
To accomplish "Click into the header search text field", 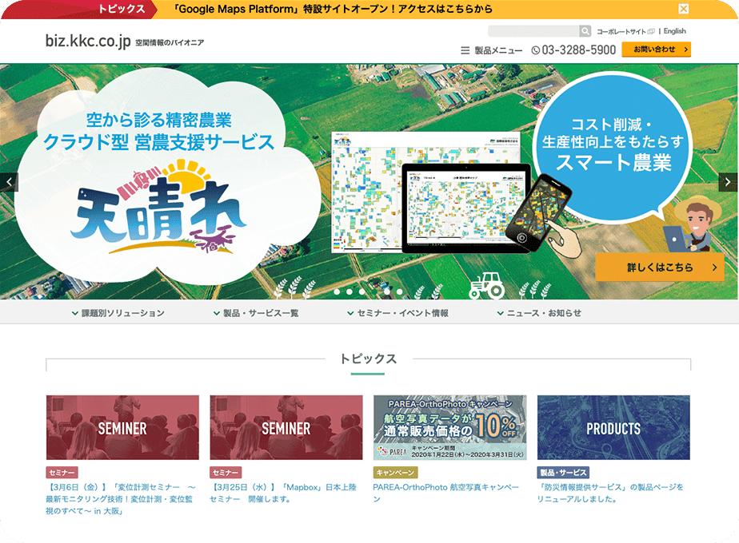I will coord(533,31).
